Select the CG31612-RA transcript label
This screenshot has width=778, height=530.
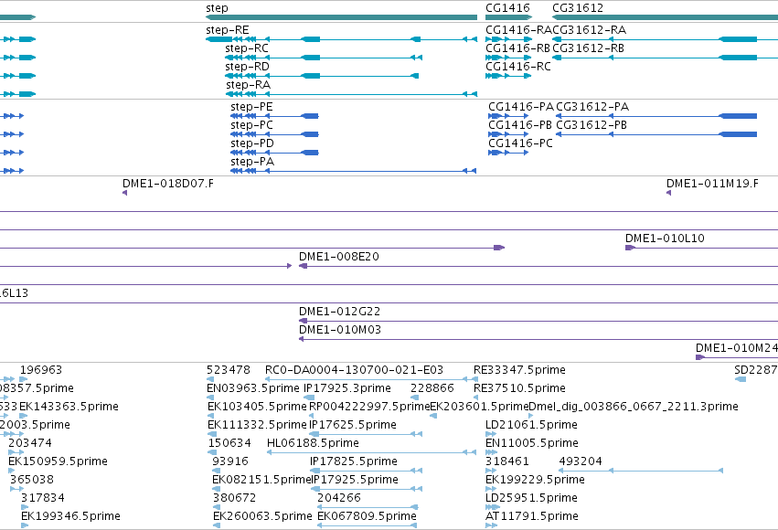[590, 30]
